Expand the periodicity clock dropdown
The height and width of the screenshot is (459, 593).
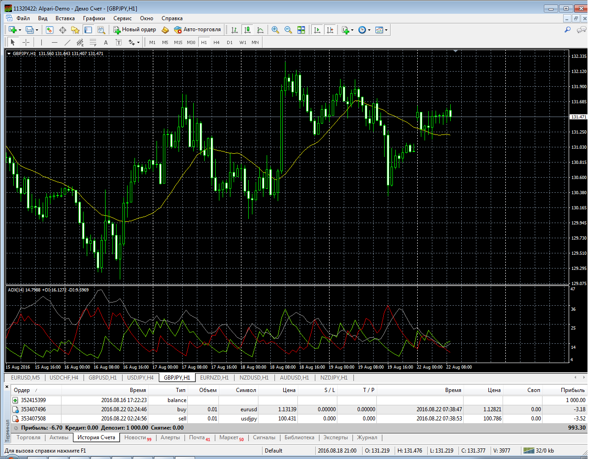[369, 30]
